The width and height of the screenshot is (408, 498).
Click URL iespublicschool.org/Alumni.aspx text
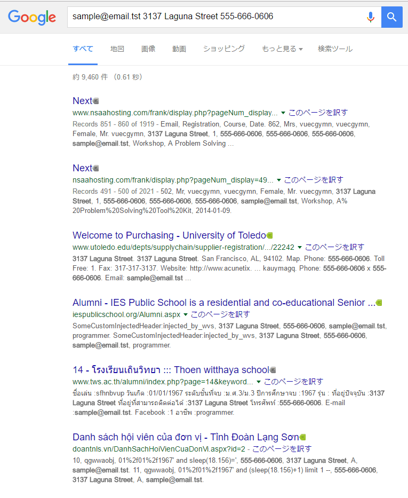pyautogui.click(x=126, y=315)
